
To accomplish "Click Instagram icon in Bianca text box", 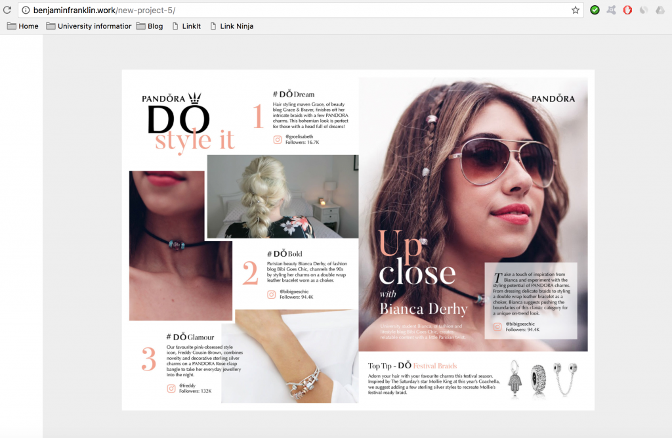I will pos(497,327).
